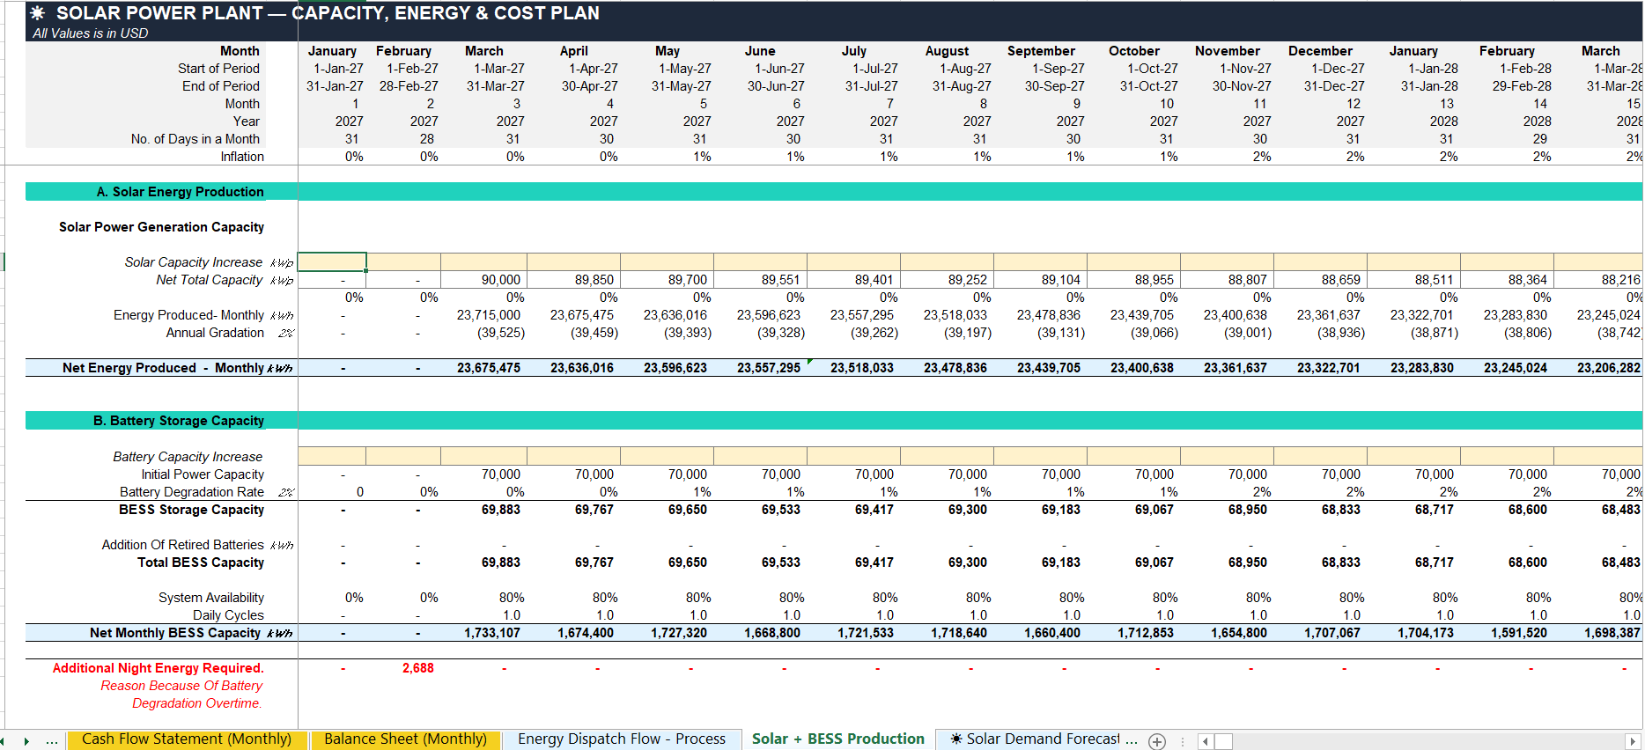Image resolution: width=1645 pixels, height=750 pixels.
Task: Click the horizontal scrollbar left arrow
Action: 1205,741
